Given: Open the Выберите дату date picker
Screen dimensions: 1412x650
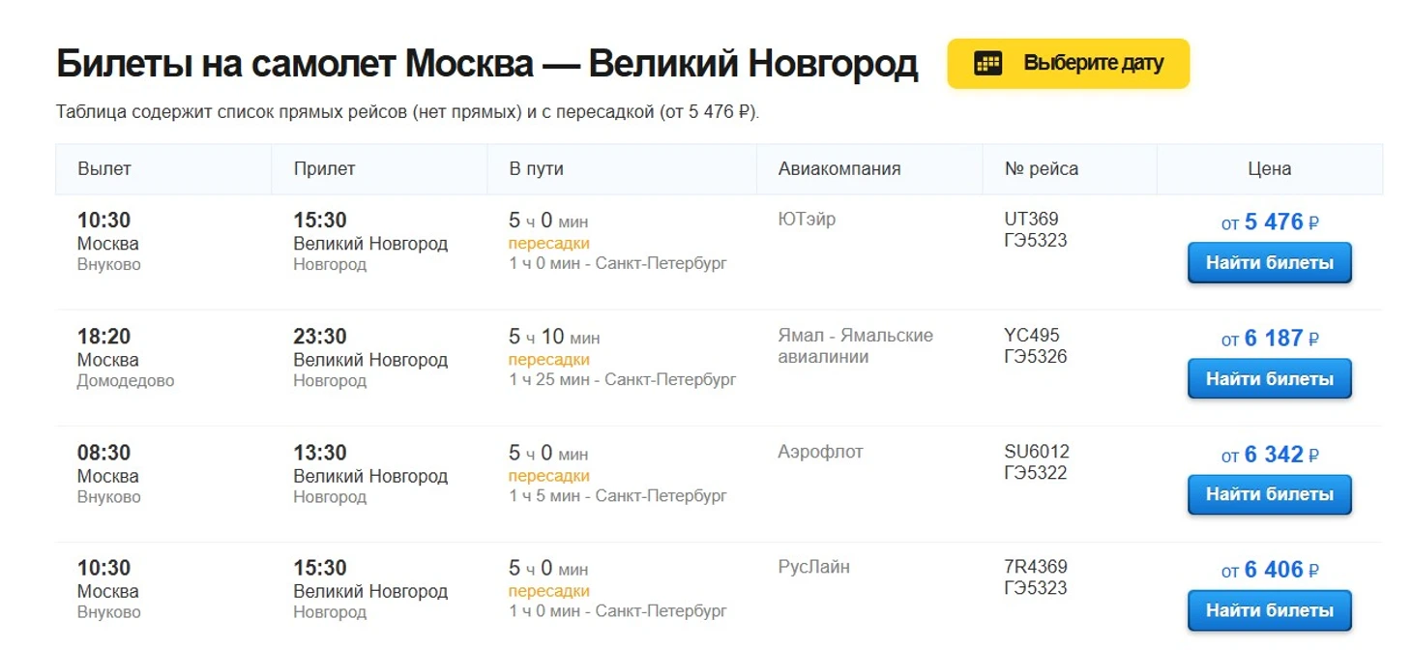Looking at the screenshot, I should click(x=1068, y=64).
